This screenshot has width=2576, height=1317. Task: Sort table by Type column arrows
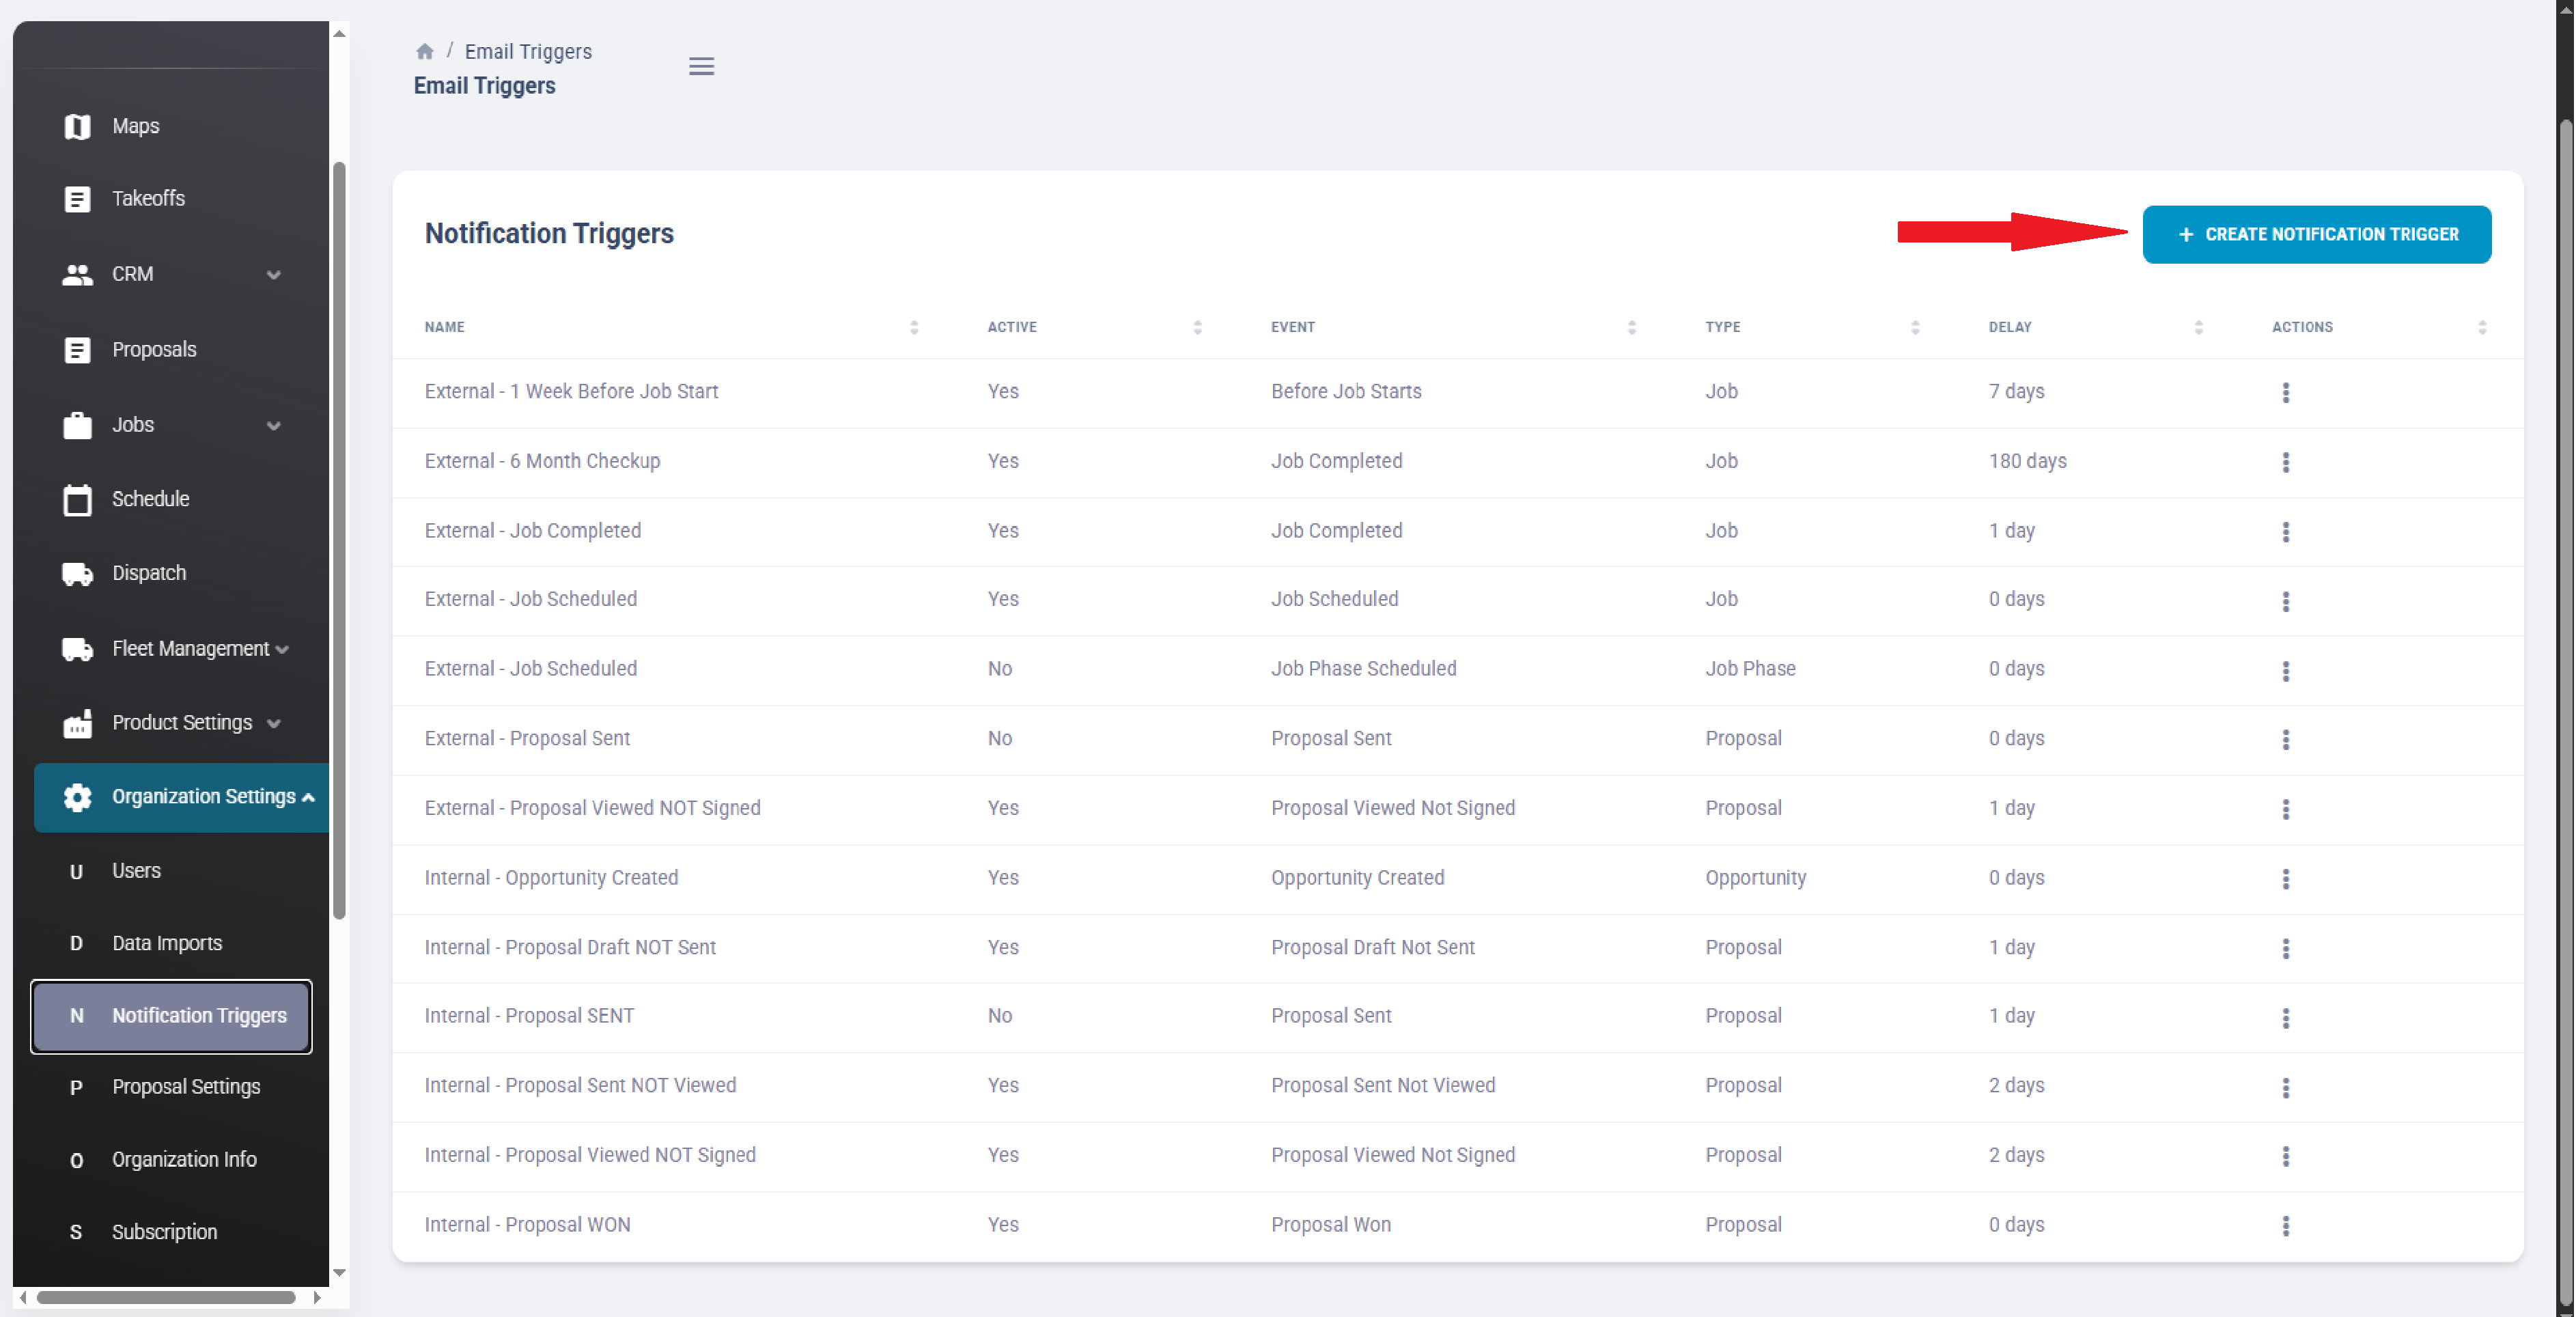[1914, 328]
